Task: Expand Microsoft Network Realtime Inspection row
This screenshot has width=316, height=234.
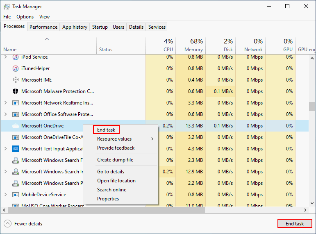Action: (6, 103)
